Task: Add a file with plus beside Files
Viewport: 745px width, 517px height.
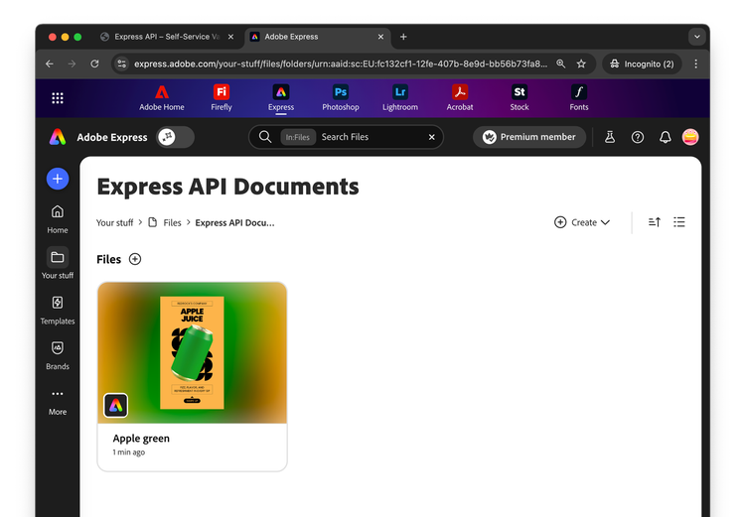Action: (135, 259)
